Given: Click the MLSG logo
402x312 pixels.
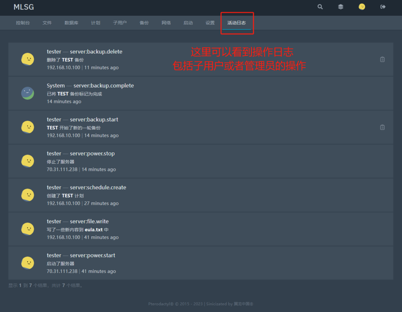Looking at the screenshot, I should (x=24, y=7).
